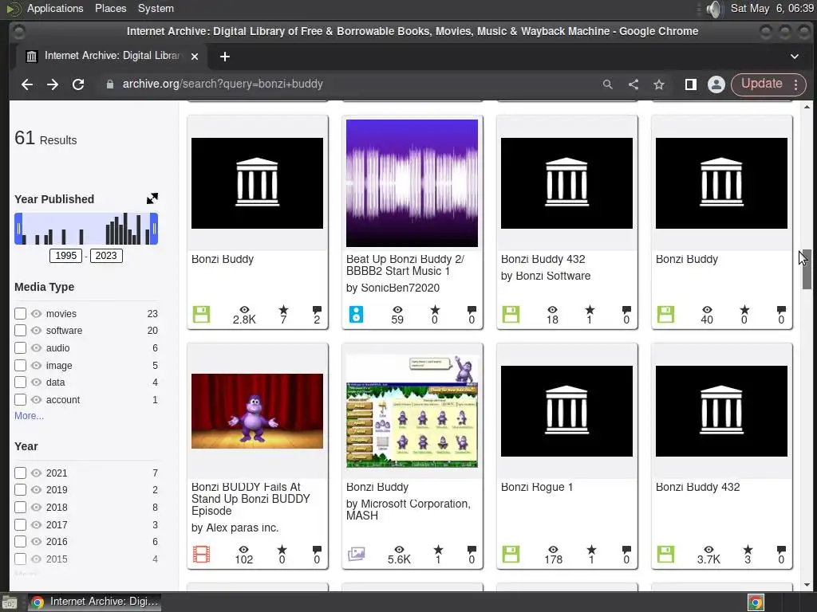Click the address bar URL

[223, 84]
